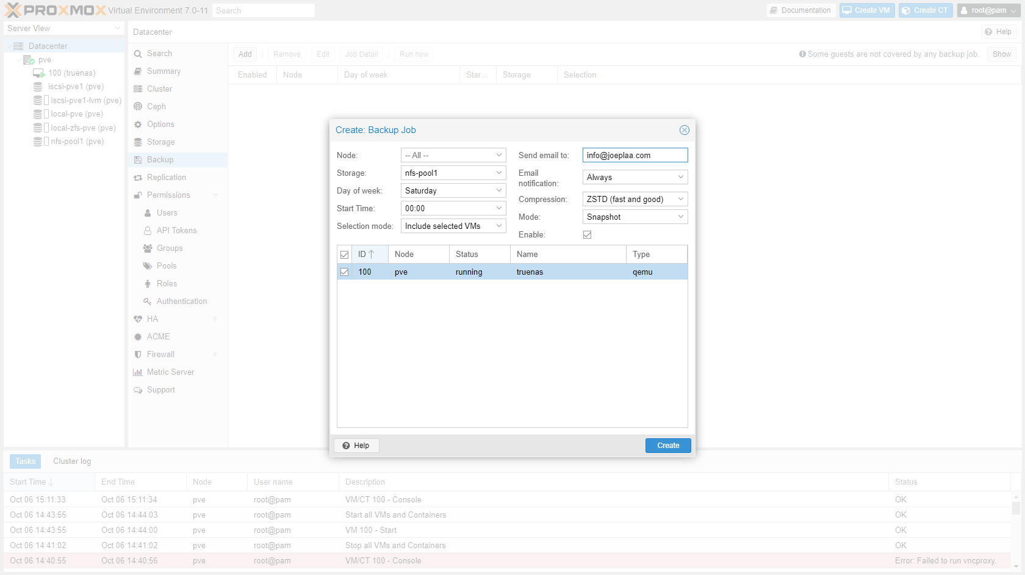Click the Proxmox logo
The height and width of the screenshot is (575, 1025).
pos(56,10)
